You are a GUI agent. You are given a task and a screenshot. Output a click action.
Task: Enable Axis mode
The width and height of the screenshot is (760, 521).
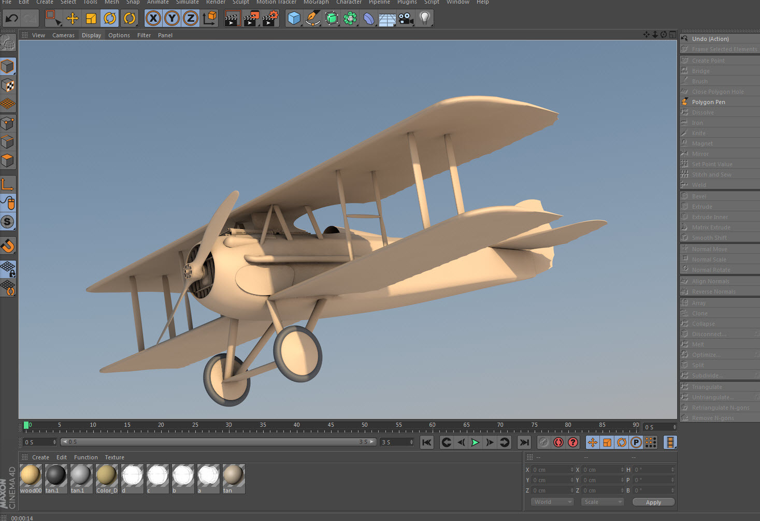click(8, 184)
